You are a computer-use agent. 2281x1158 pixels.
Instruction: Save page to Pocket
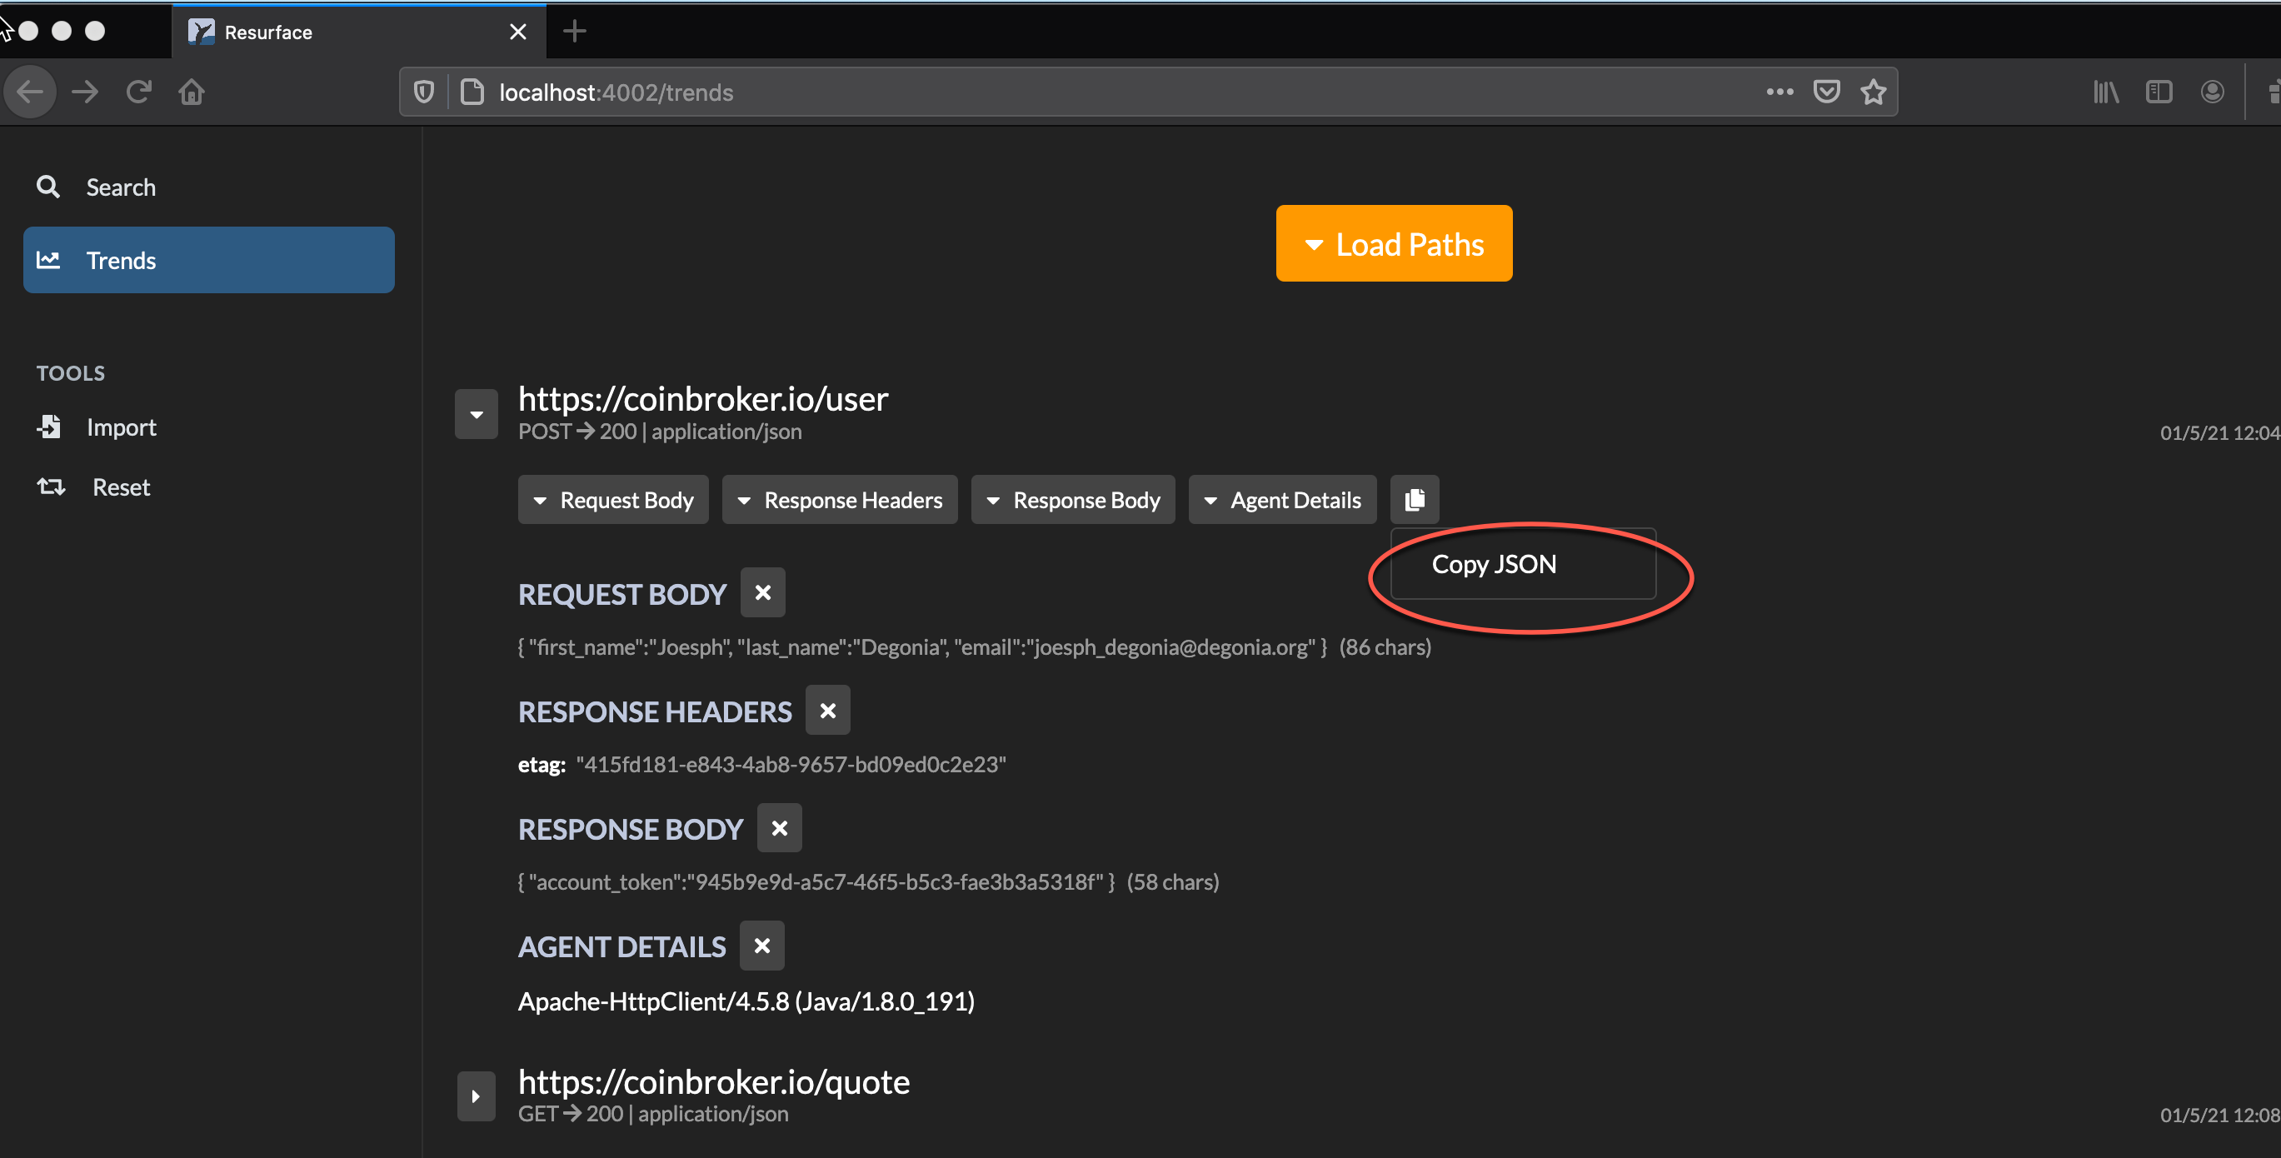click(x=1826, y=92)
